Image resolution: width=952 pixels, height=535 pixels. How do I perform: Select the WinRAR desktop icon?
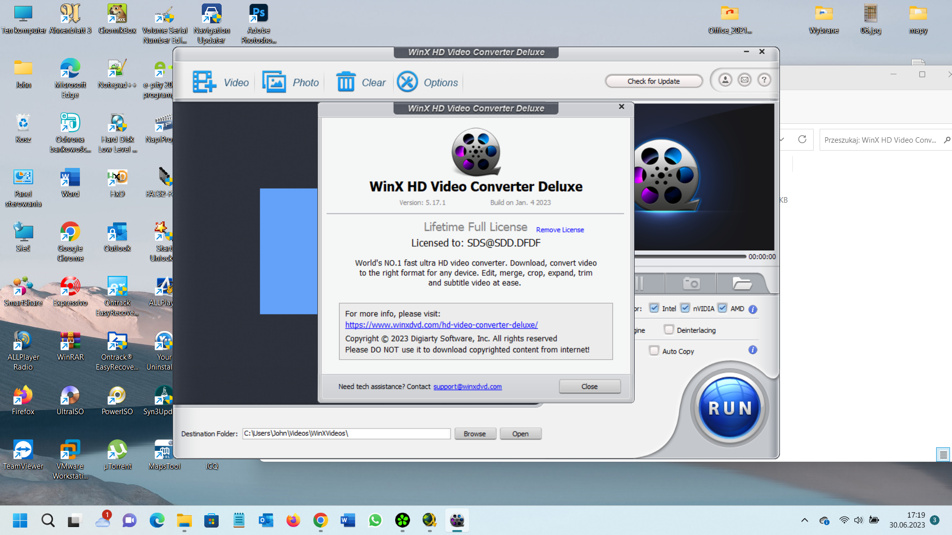[70, 346]
